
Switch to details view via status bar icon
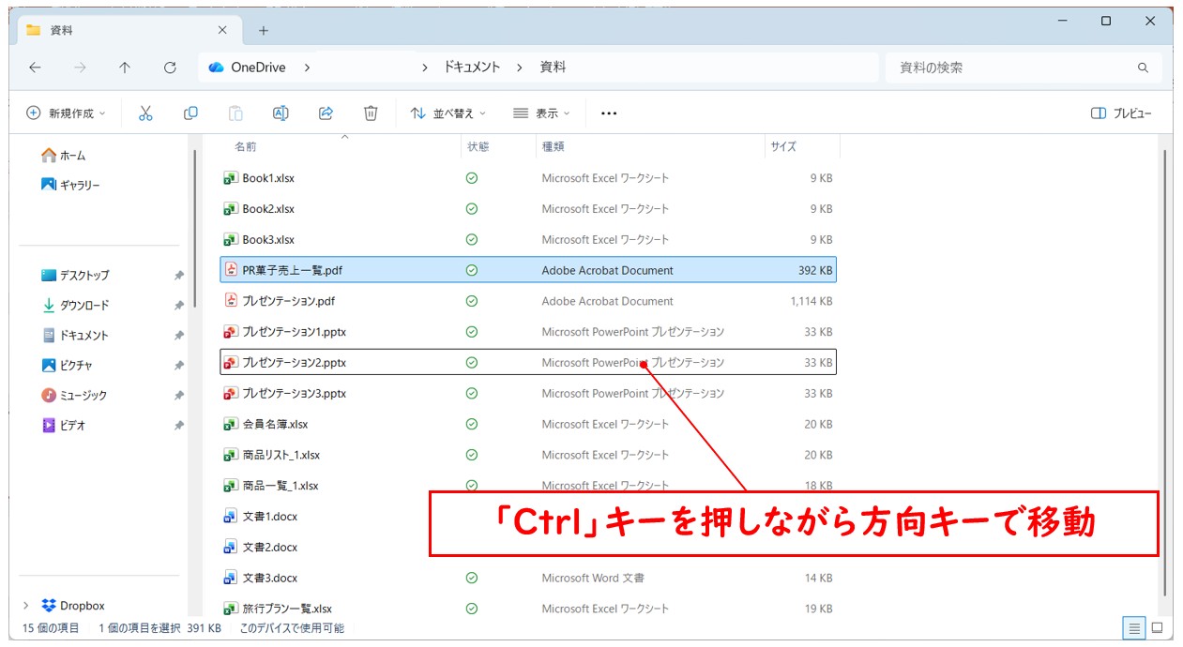point(1134,629)
